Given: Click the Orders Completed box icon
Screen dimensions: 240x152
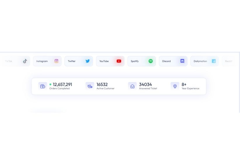Looking at the screenshot, I should pyautogui.click(x=43, y=86).
